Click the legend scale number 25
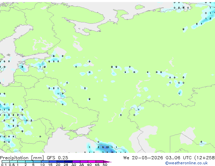This screenshot has width=215, height=166. 66,165
